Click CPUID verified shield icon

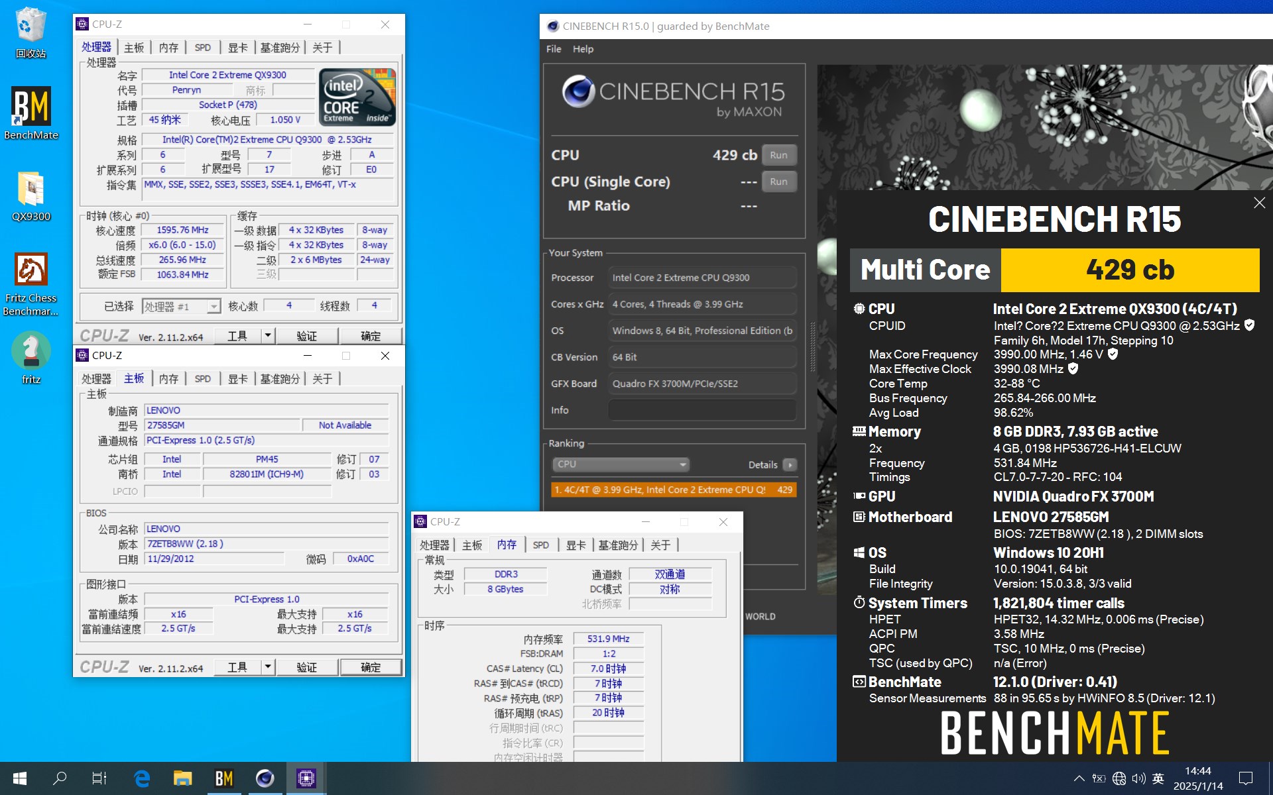(x=1249, y=325)
